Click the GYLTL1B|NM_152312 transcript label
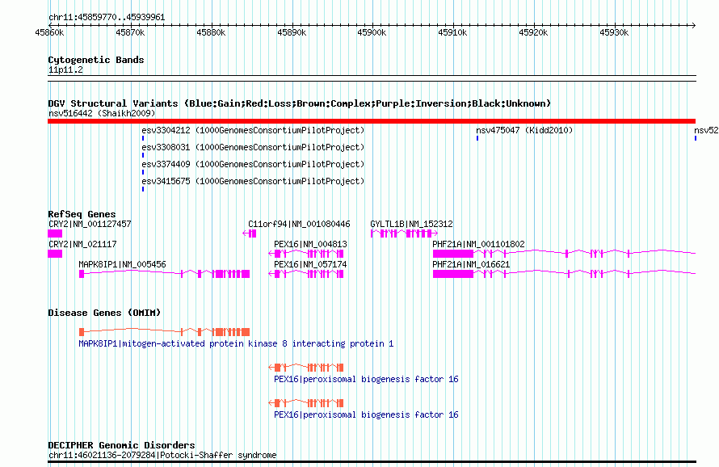The width and height of the screenshot is (719, 467). coord(411,224)
